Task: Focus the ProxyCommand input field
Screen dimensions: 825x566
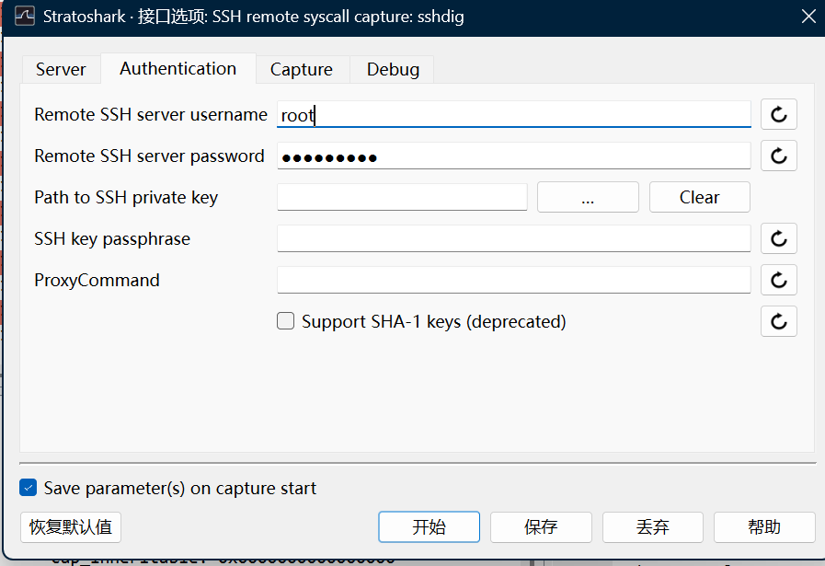Action: point(513,280)
